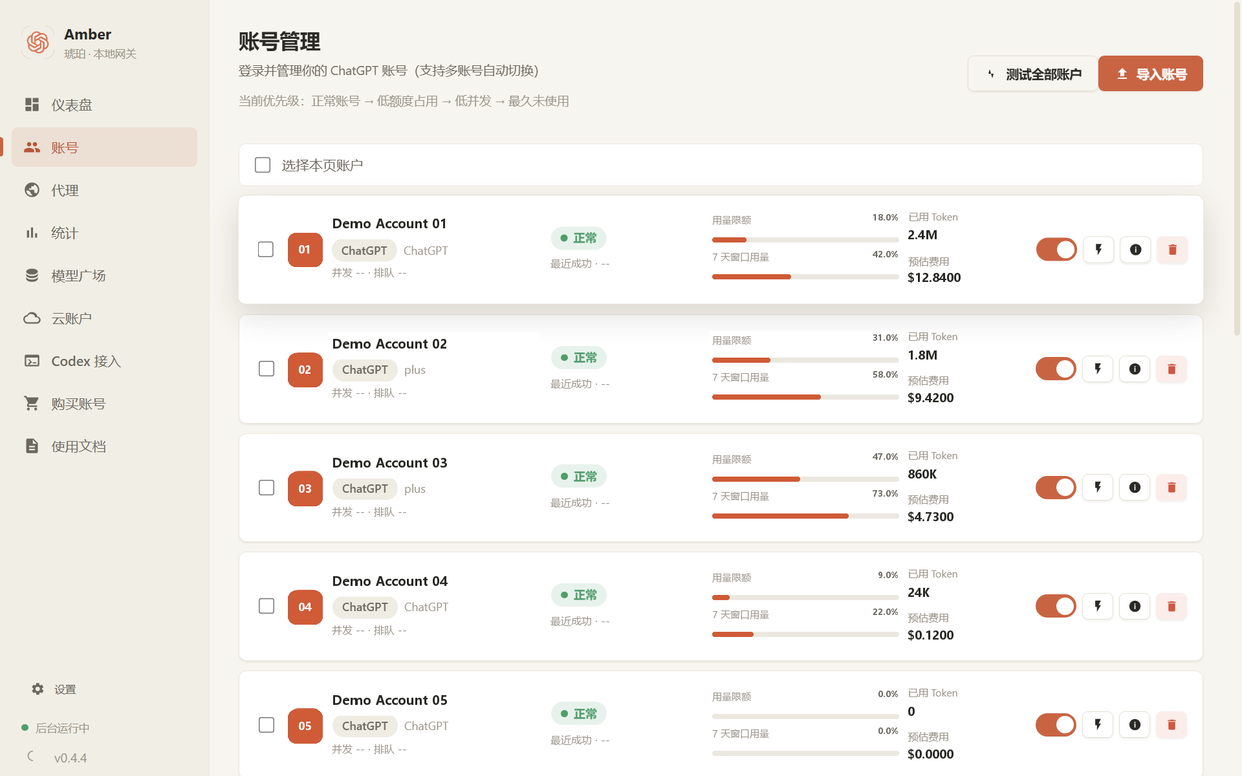The height and width of the screenshot is (776, 1242).
Task: Click the 正常 status badge of Demo Account 01
Action: coord(579,238)
